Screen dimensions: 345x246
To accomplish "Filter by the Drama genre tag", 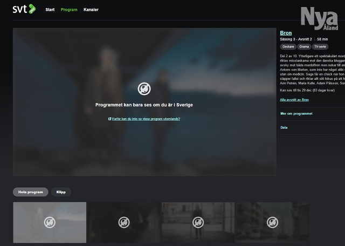I will coord(304,47).
